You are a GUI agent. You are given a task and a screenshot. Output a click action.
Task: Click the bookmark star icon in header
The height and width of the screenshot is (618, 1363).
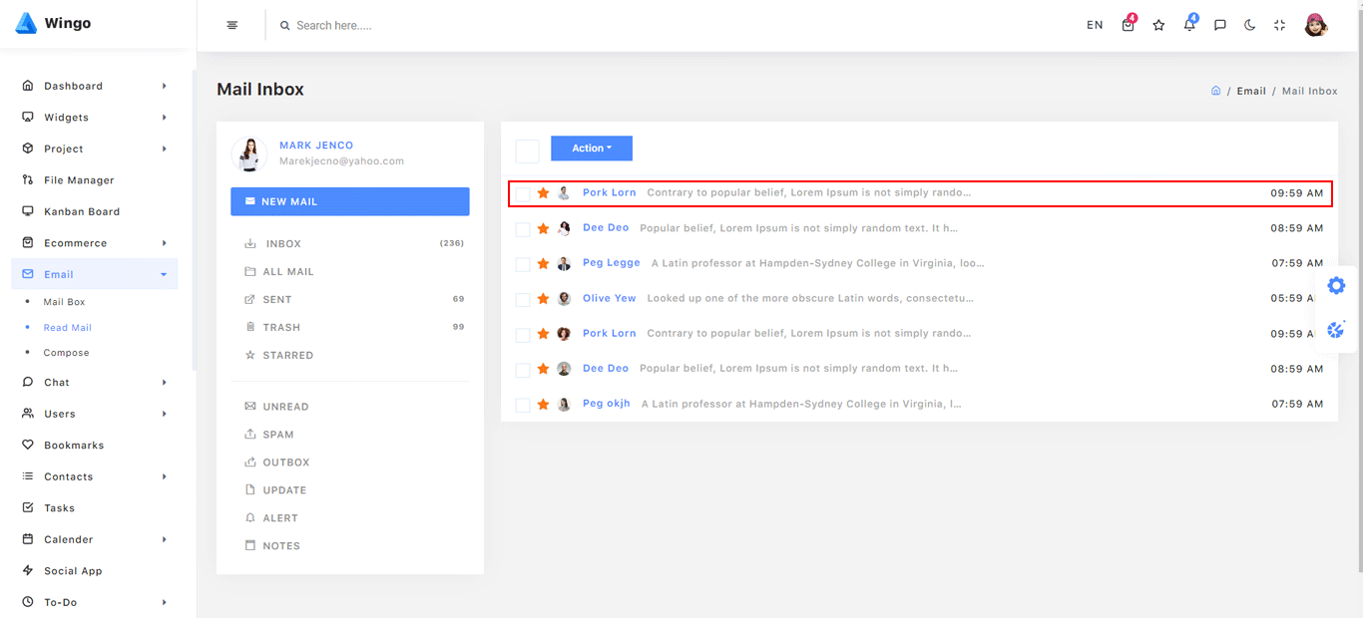click(1158, 26)
